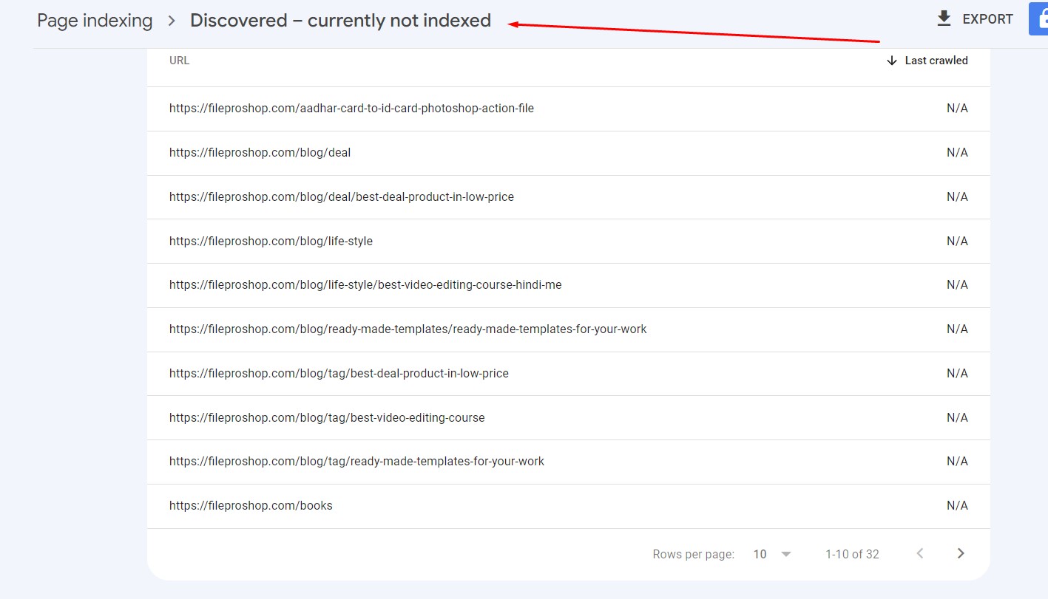Viewport: 1048px width, 599px height.
Task: Click the Page indexing breadcrumb
Action: (x=95, y=21)
